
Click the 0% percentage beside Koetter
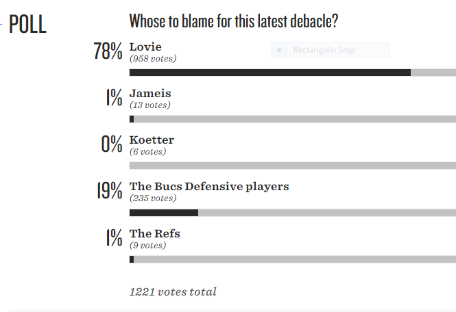pyautogui.click(x=112, y=144)
